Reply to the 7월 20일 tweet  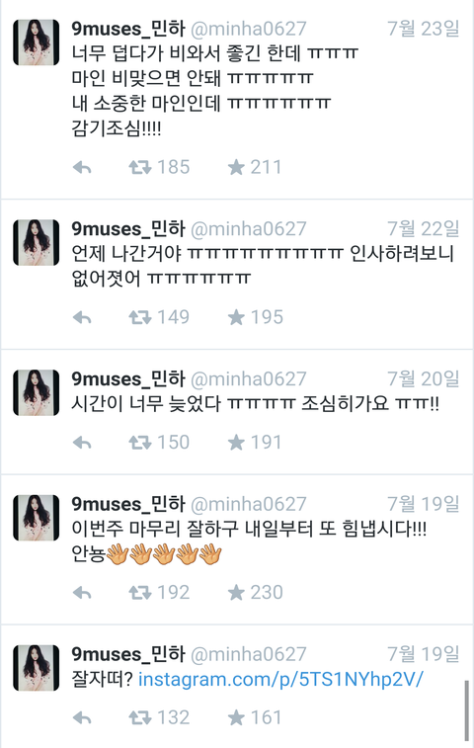[x=82, y=443]
